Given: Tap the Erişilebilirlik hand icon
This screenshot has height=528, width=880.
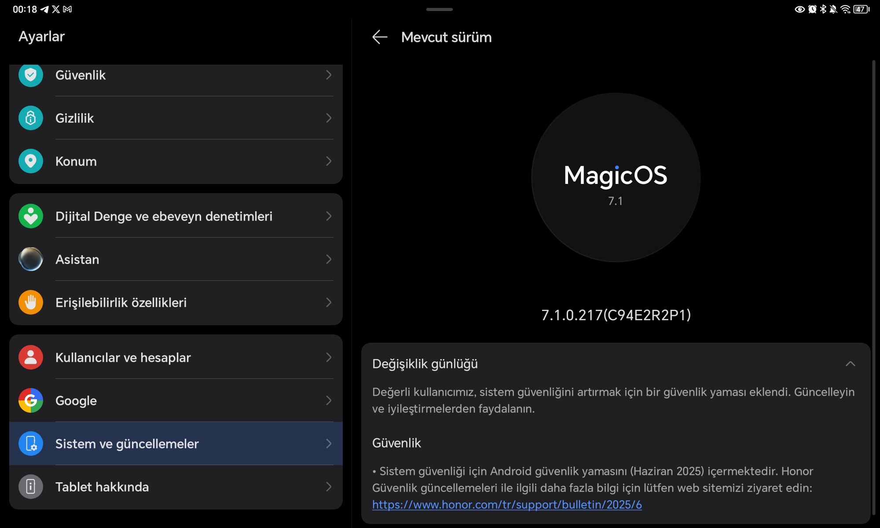Looking at the screenshot, I should (x=31, y=302).
